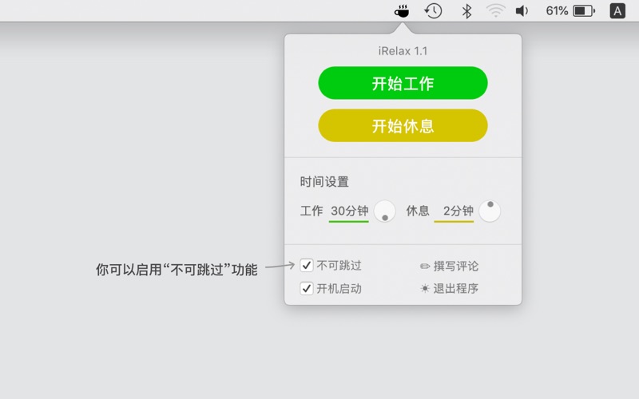This screenshot has width=639, height=399.
Task: Open the Wi-Fi status menu
Action: 495,11
